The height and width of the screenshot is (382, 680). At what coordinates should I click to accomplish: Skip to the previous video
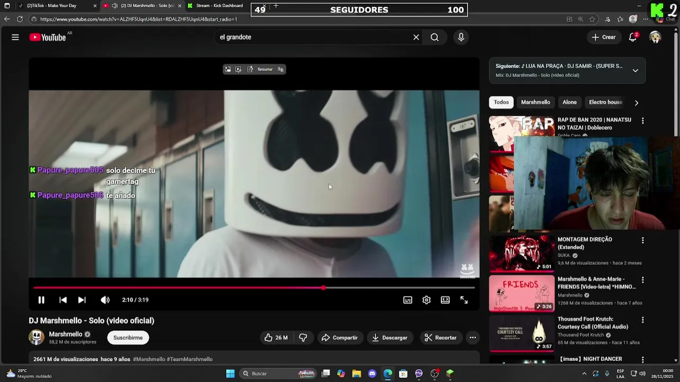coord(63,300)
